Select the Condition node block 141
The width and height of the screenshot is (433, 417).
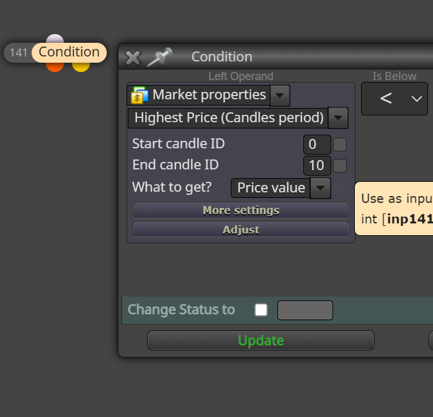[69, 53]
